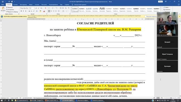Screen dimensions: 181x102
Task: Open the font name combo box
Action: point(25,8)
